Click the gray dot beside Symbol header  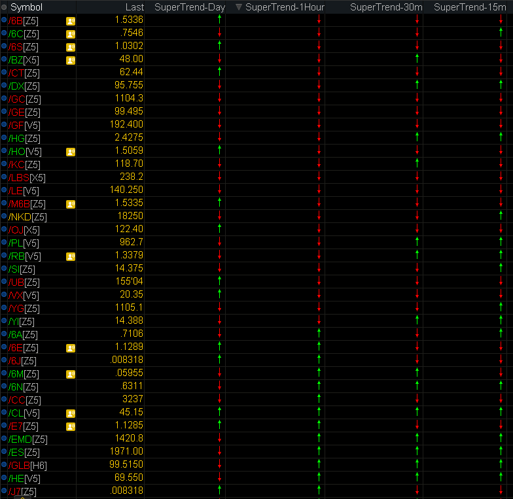4,7
